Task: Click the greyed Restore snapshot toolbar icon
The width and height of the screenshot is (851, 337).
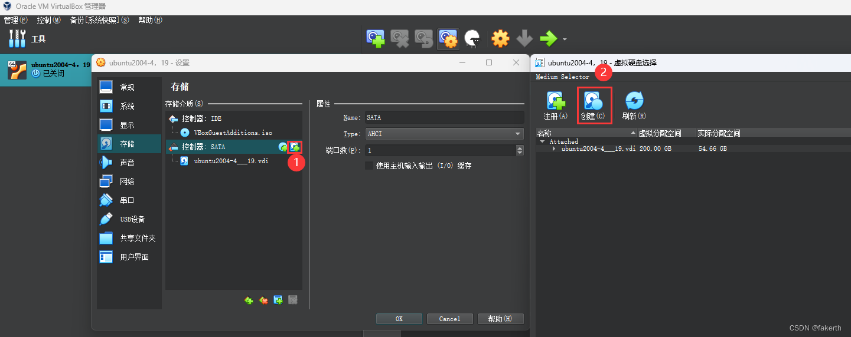Action: point(423,39)
